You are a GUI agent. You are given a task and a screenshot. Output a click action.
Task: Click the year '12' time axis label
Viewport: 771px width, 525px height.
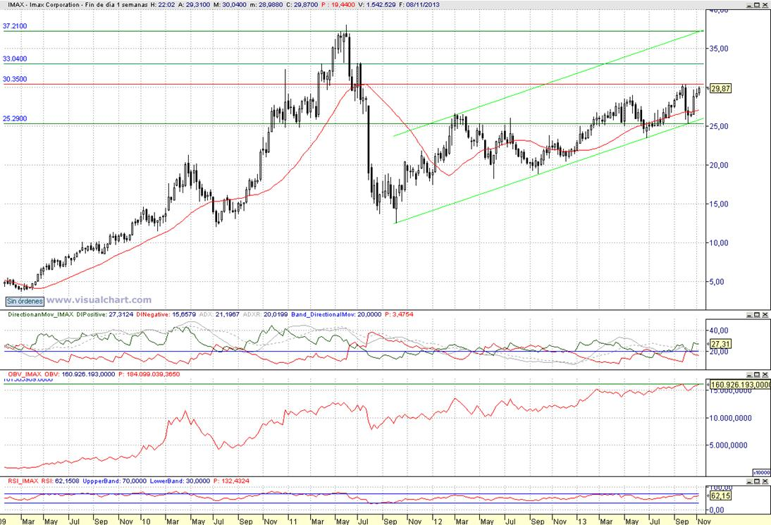[437, 521]
